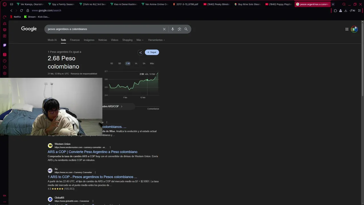The height and width of the screenshot is (205, 364).
Task: Switch to the 2017-3-13_8798.pdf tab
Action: [185, 4]
